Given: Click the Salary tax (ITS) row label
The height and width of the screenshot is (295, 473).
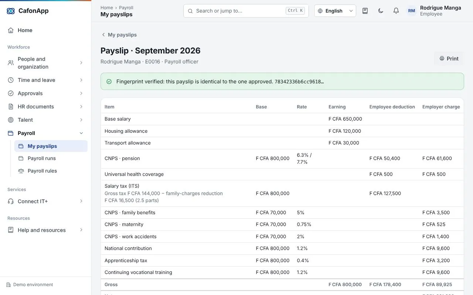Looking at the screenshot, I should click(x=122, y=186).
